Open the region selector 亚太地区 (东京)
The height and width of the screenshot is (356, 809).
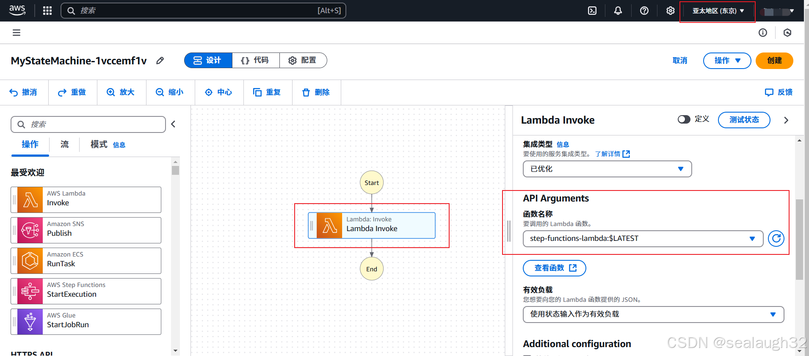tap(718, 11)
